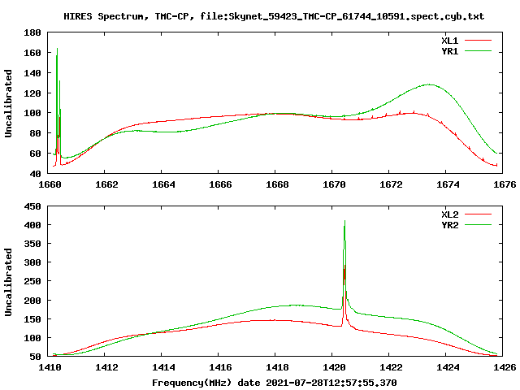The image size is (520, 390).
Task: Click the 40 y-axis tick label
Action: pos(35,174)
